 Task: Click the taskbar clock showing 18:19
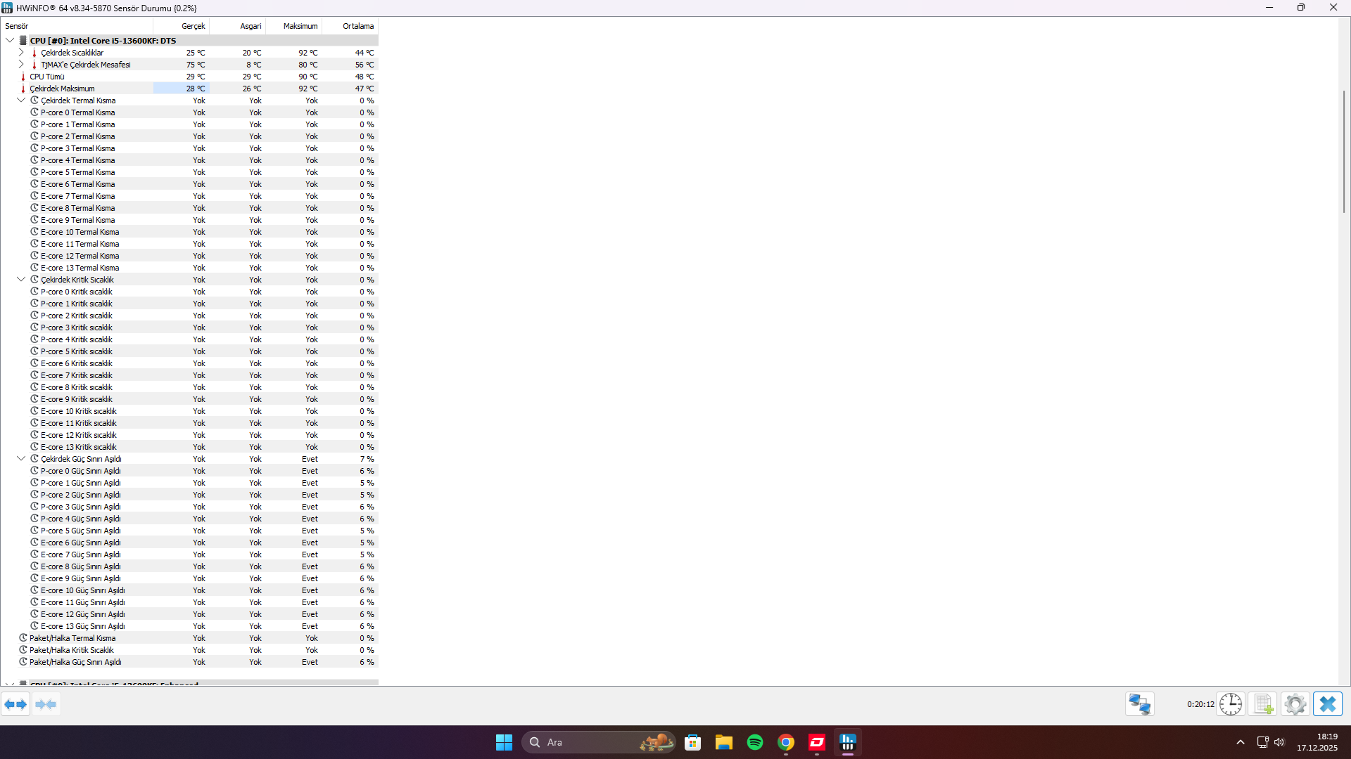click(1317, 742)
